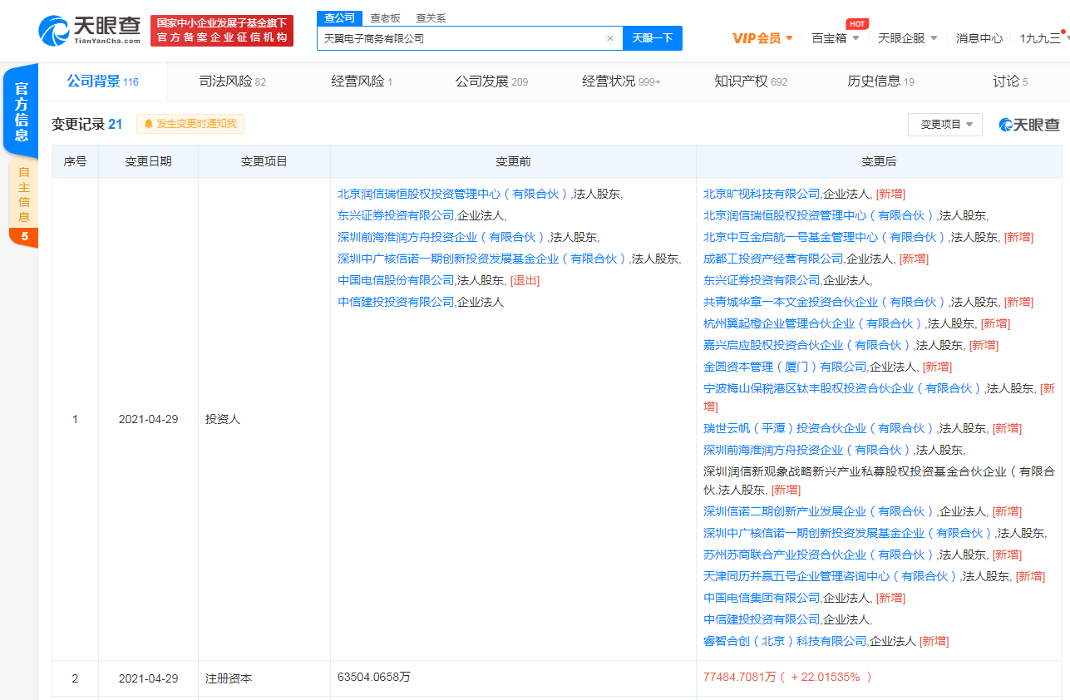Select the 查关系 search mode

pos(431,17)
